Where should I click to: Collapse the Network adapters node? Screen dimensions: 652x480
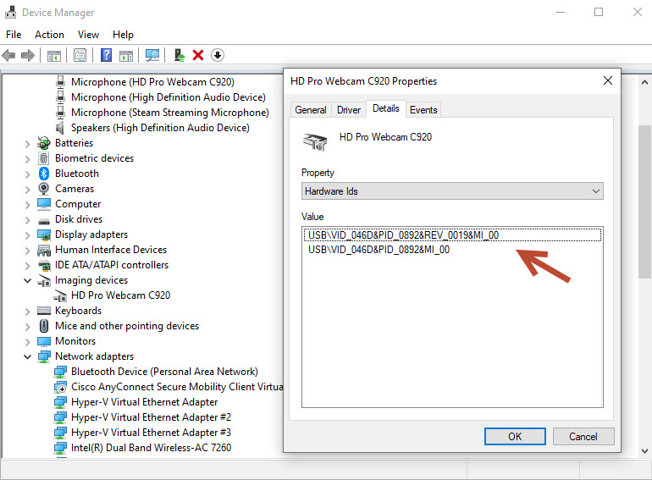[27, 356]
